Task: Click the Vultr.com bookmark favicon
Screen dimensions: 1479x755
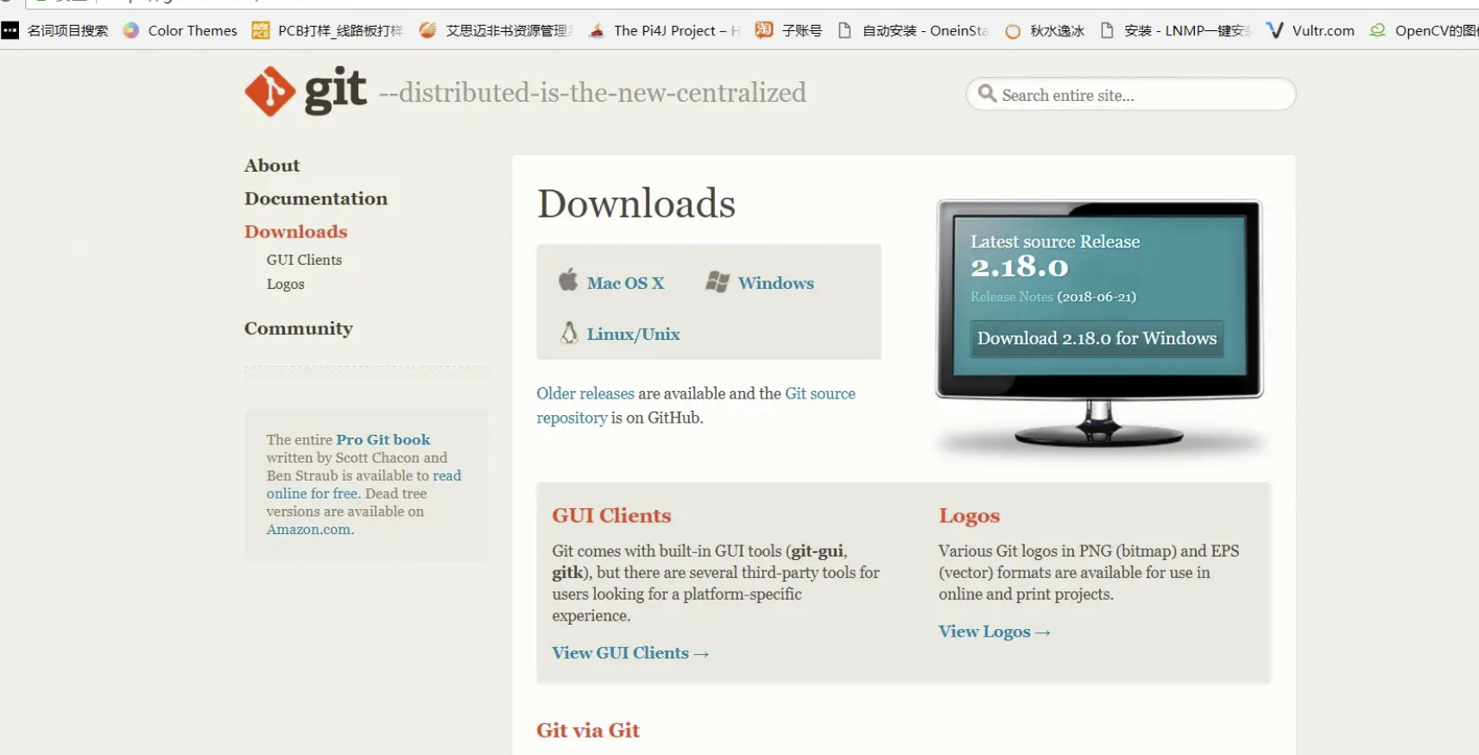Action: (1274, 30)
